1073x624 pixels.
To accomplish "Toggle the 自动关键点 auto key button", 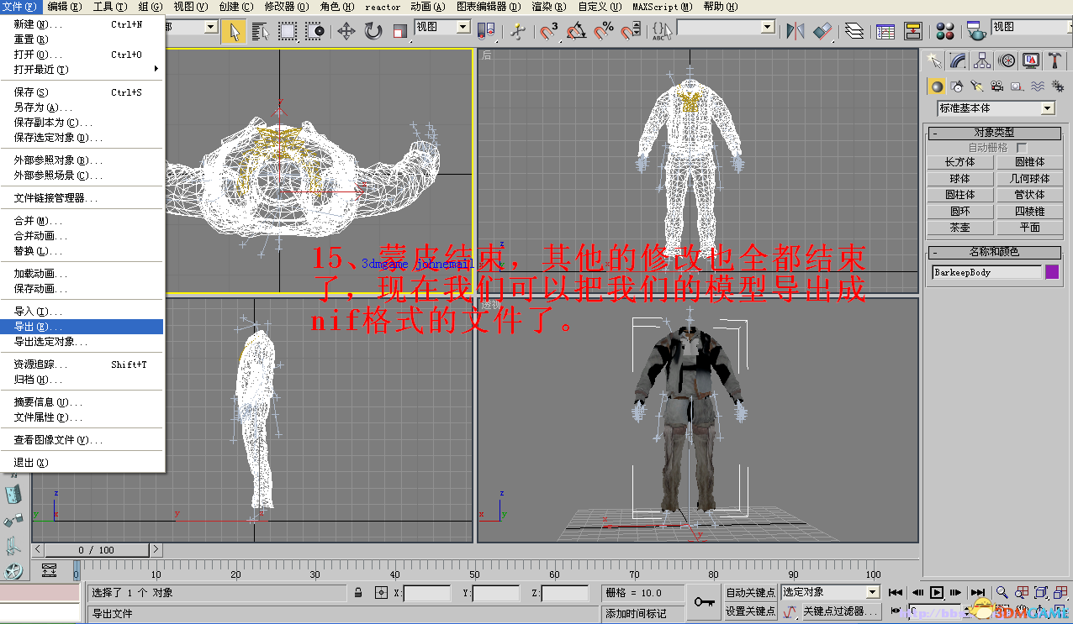I will click(751, 593).
